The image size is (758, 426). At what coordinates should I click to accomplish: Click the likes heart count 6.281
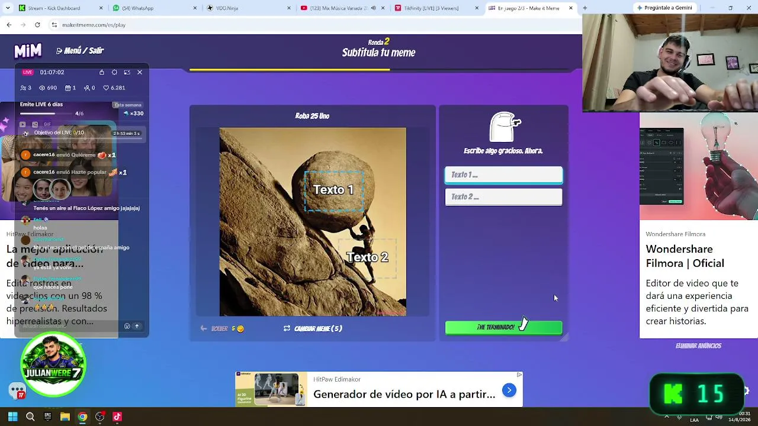[x=114, y=88]
